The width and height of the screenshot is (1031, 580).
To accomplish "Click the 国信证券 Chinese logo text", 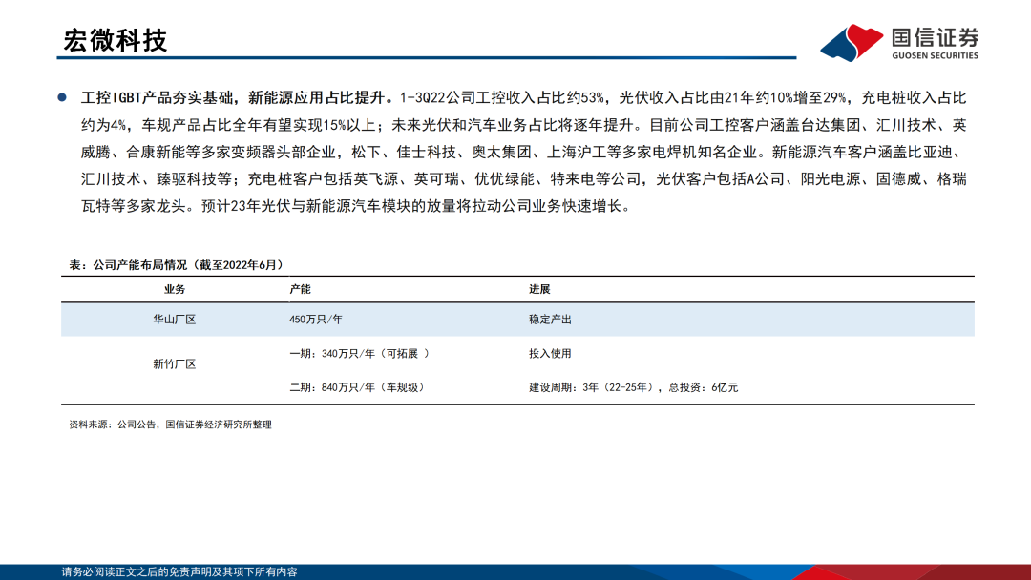I will pyautogui.click(x=935, y=37).
